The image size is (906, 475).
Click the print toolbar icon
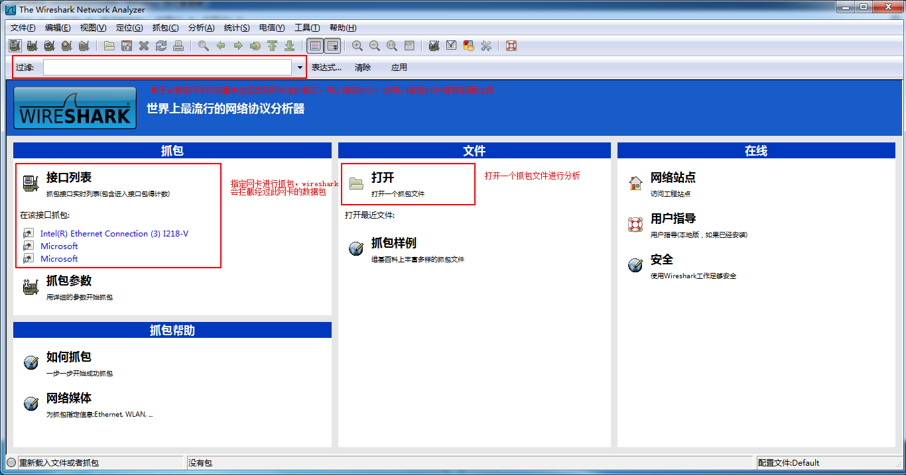[179, 46]
